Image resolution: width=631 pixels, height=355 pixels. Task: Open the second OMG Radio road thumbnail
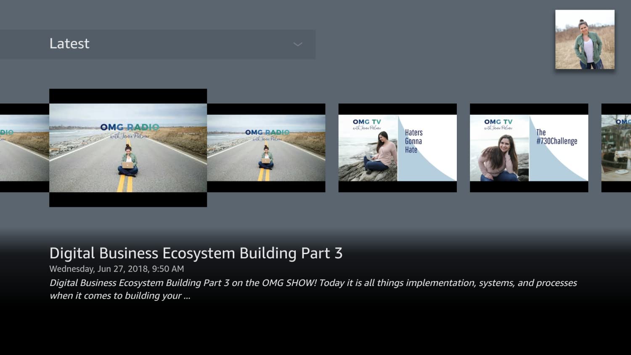tap(266, 148)
